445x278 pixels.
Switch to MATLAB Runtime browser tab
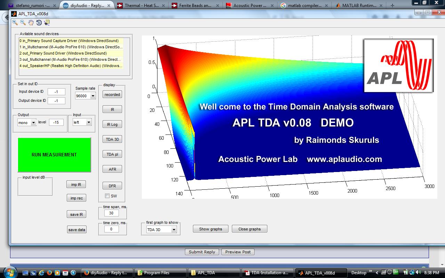tap(358, 5)
